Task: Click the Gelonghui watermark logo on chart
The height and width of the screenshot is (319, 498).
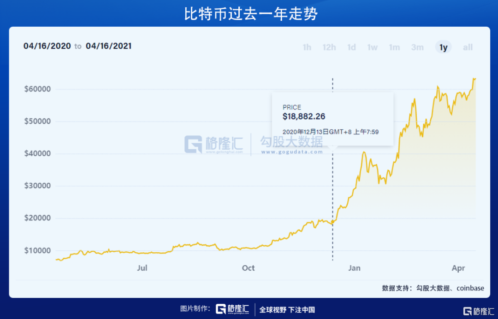Action: [x=214, y=145]
